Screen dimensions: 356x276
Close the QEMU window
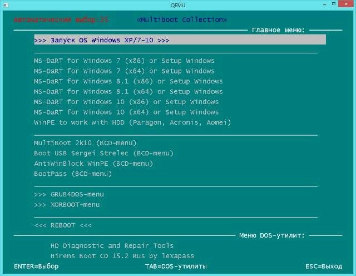346,4
